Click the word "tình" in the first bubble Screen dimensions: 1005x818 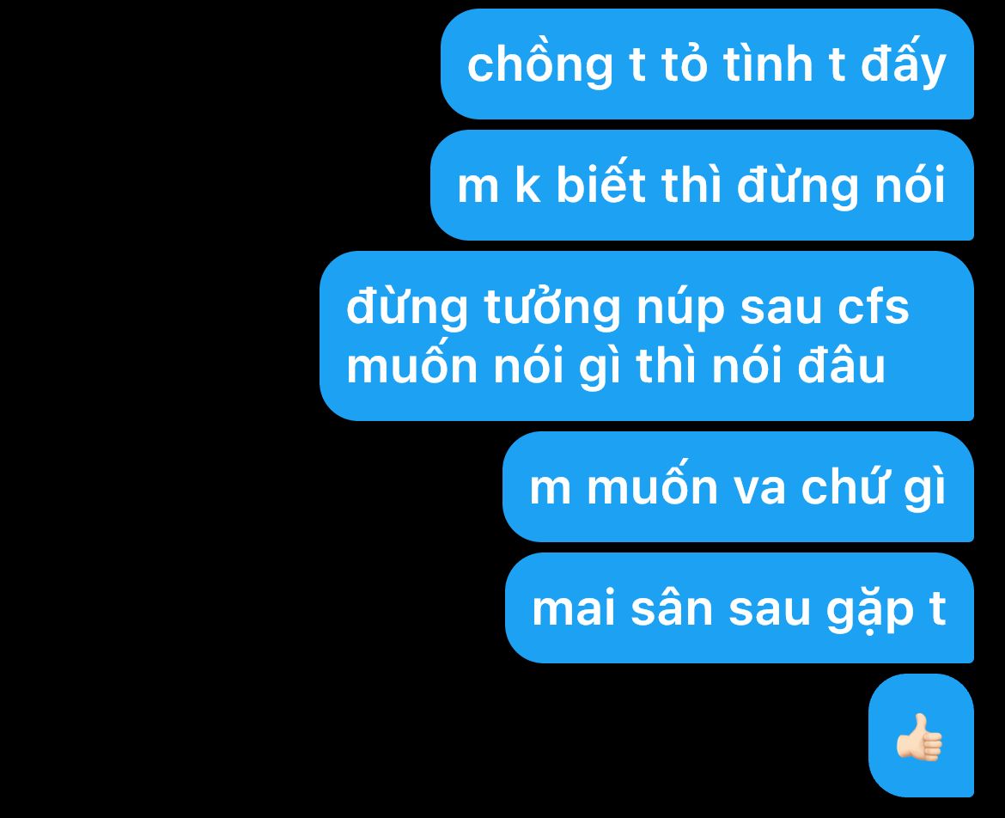click(x=768, y=63)
